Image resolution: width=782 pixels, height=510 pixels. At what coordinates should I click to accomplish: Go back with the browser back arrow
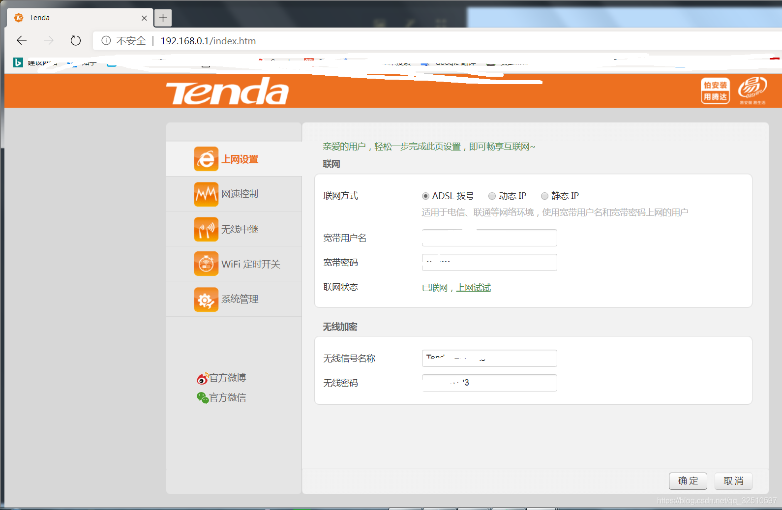pos(22,40)
